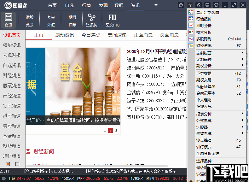249x182 pixels.
Task: Open 期货 in the toolbar
Action: coord(72,17)
